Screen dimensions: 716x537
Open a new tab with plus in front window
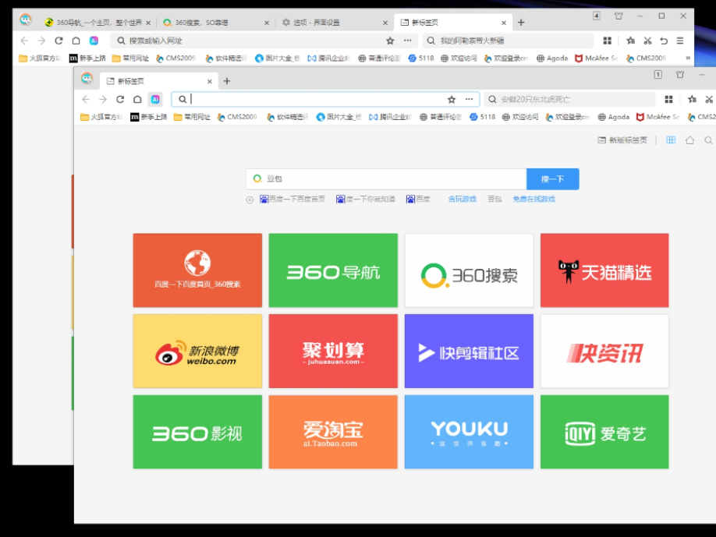click(x=226, y=81)
